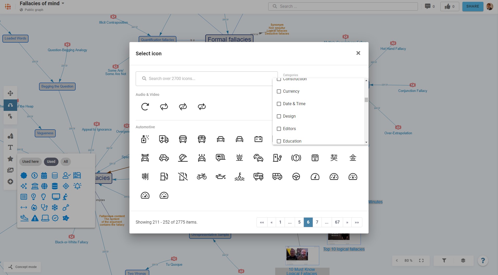498x275 pixels.
Task: Open the filter panel at bottom right
Action: click(444, 260)
